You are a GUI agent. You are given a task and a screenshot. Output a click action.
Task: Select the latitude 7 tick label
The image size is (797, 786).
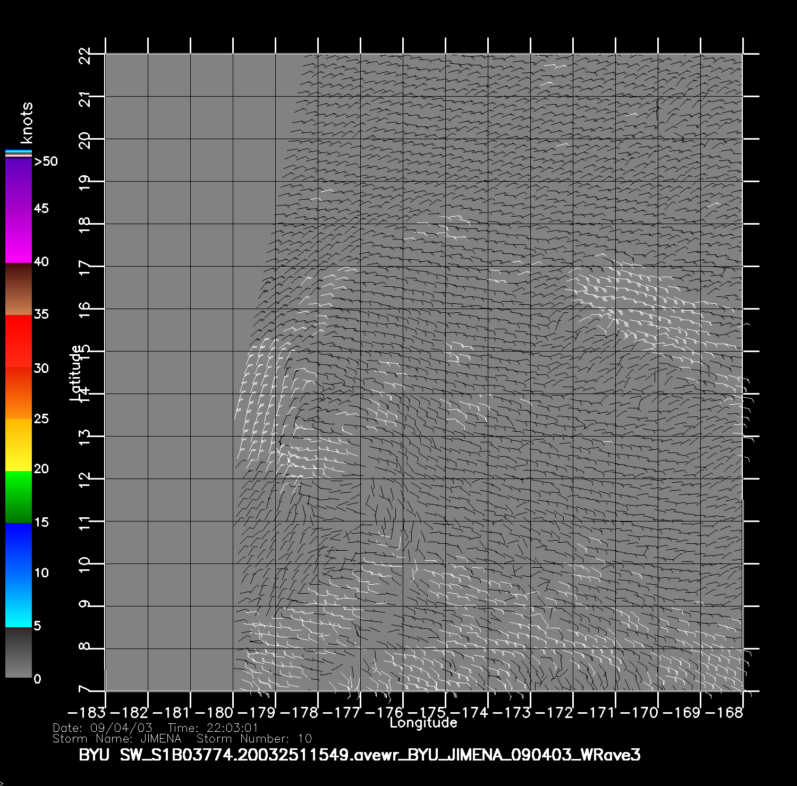(84, 689)
